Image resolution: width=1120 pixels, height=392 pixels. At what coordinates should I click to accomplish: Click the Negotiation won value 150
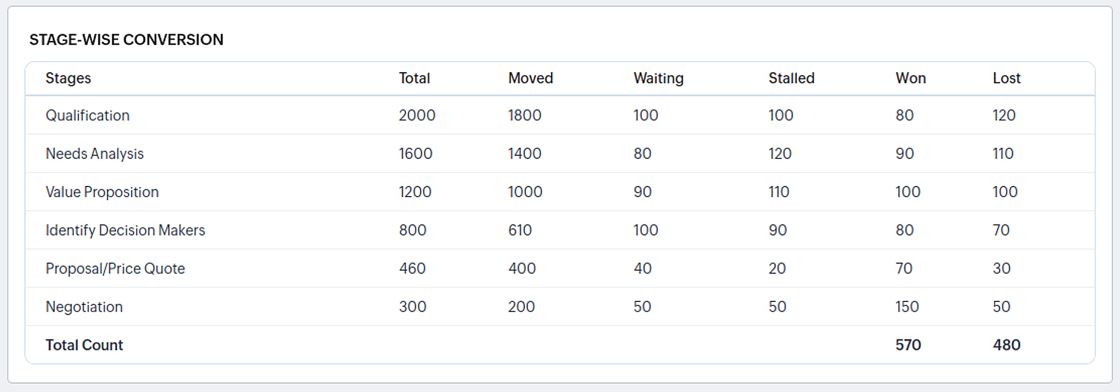click(907, 307)
